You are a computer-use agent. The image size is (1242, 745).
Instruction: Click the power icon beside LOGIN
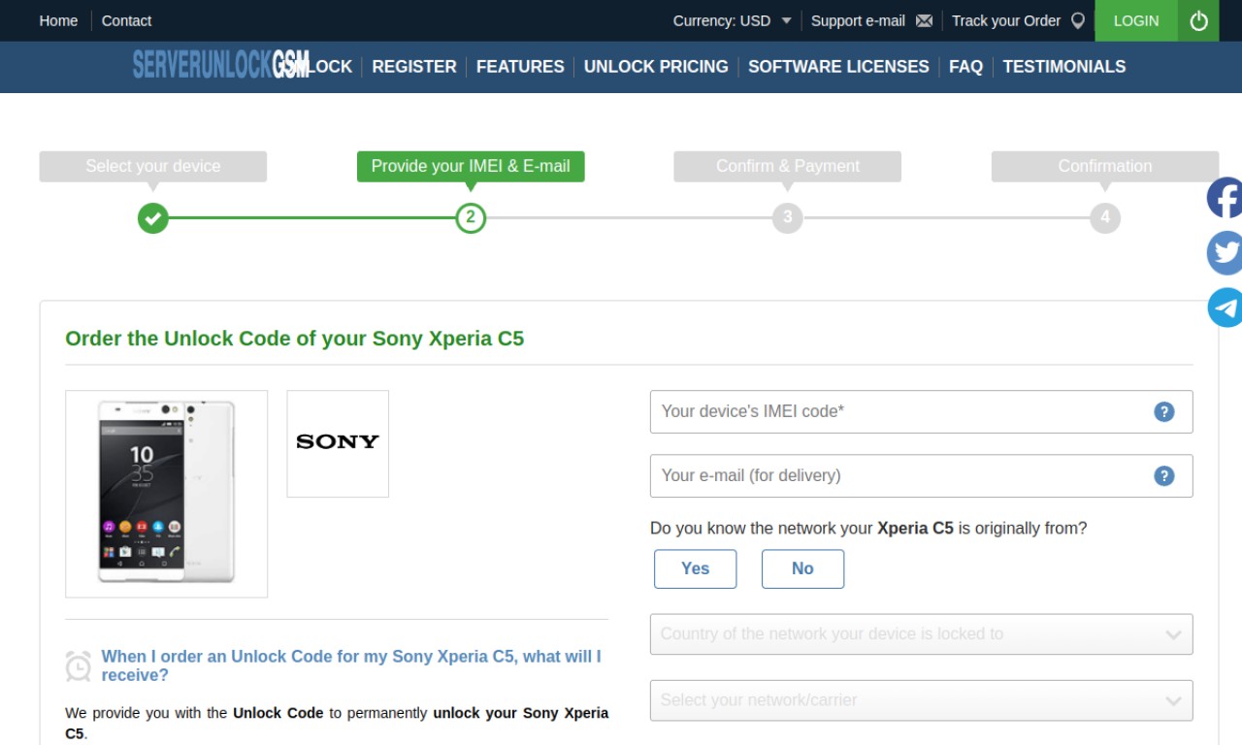1198,20
